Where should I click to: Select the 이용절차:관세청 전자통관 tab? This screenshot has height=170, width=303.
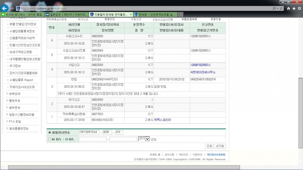coord(111,15)
